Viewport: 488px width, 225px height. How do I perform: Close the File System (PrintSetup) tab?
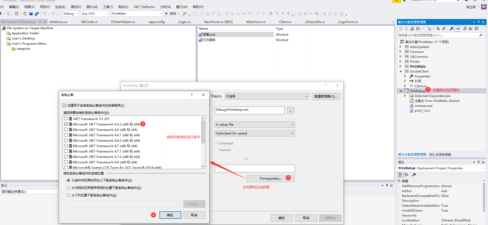coord(45,22)
